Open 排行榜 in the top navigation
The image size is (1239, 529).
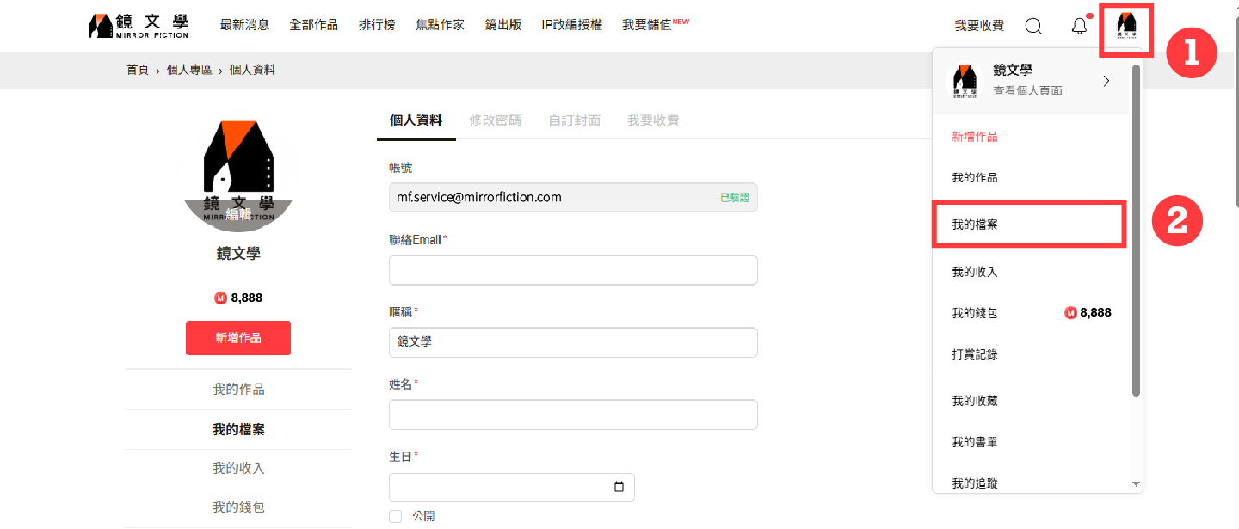point(377,25)
